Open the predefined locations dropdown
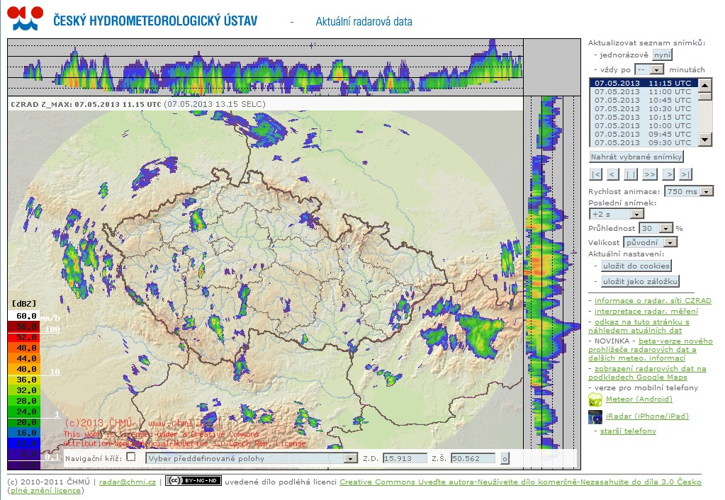 (251, 458)
